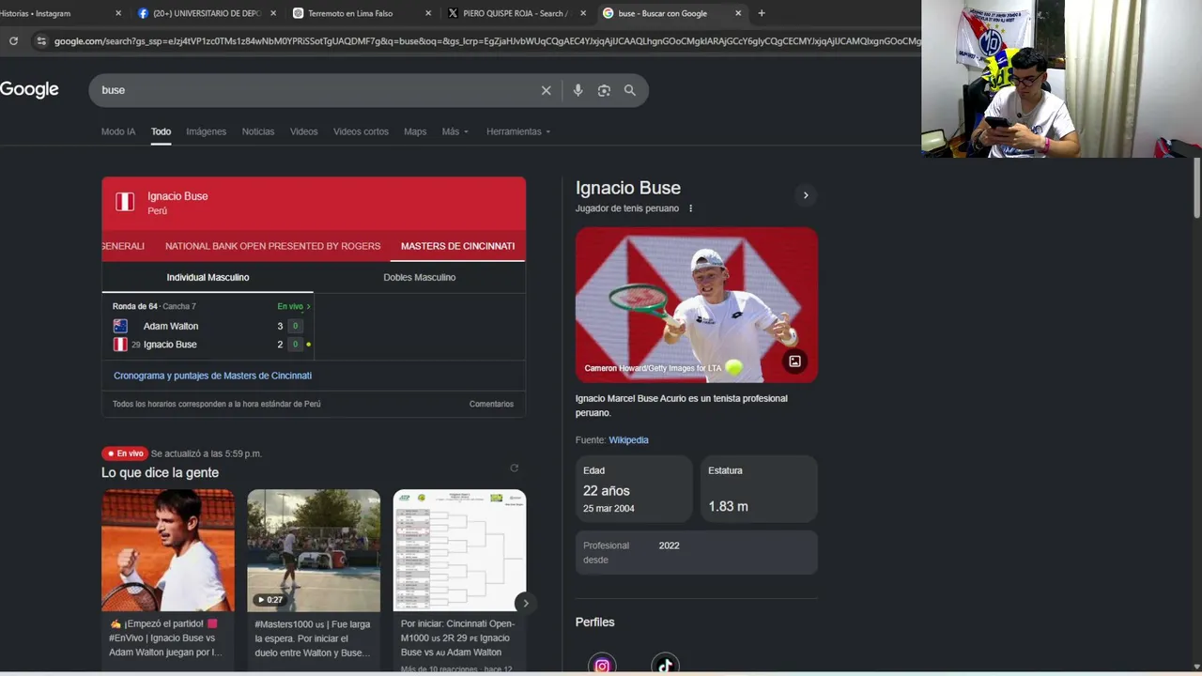Open the 'Wikipedia' source link
The height and width of the screenshot is (676, 1202).
[x=628, y=439]
